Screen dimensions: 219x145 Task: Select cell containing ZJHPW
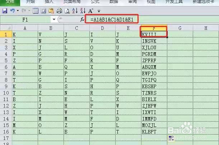[x=154, y=106]
